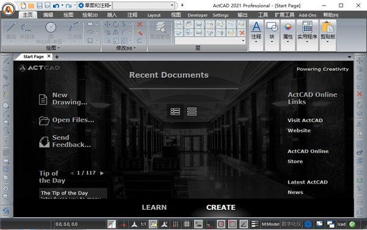The image size is (367, 230).
Task: Expand the 直线 tool dropdown arrow
Action: point(11,42)
